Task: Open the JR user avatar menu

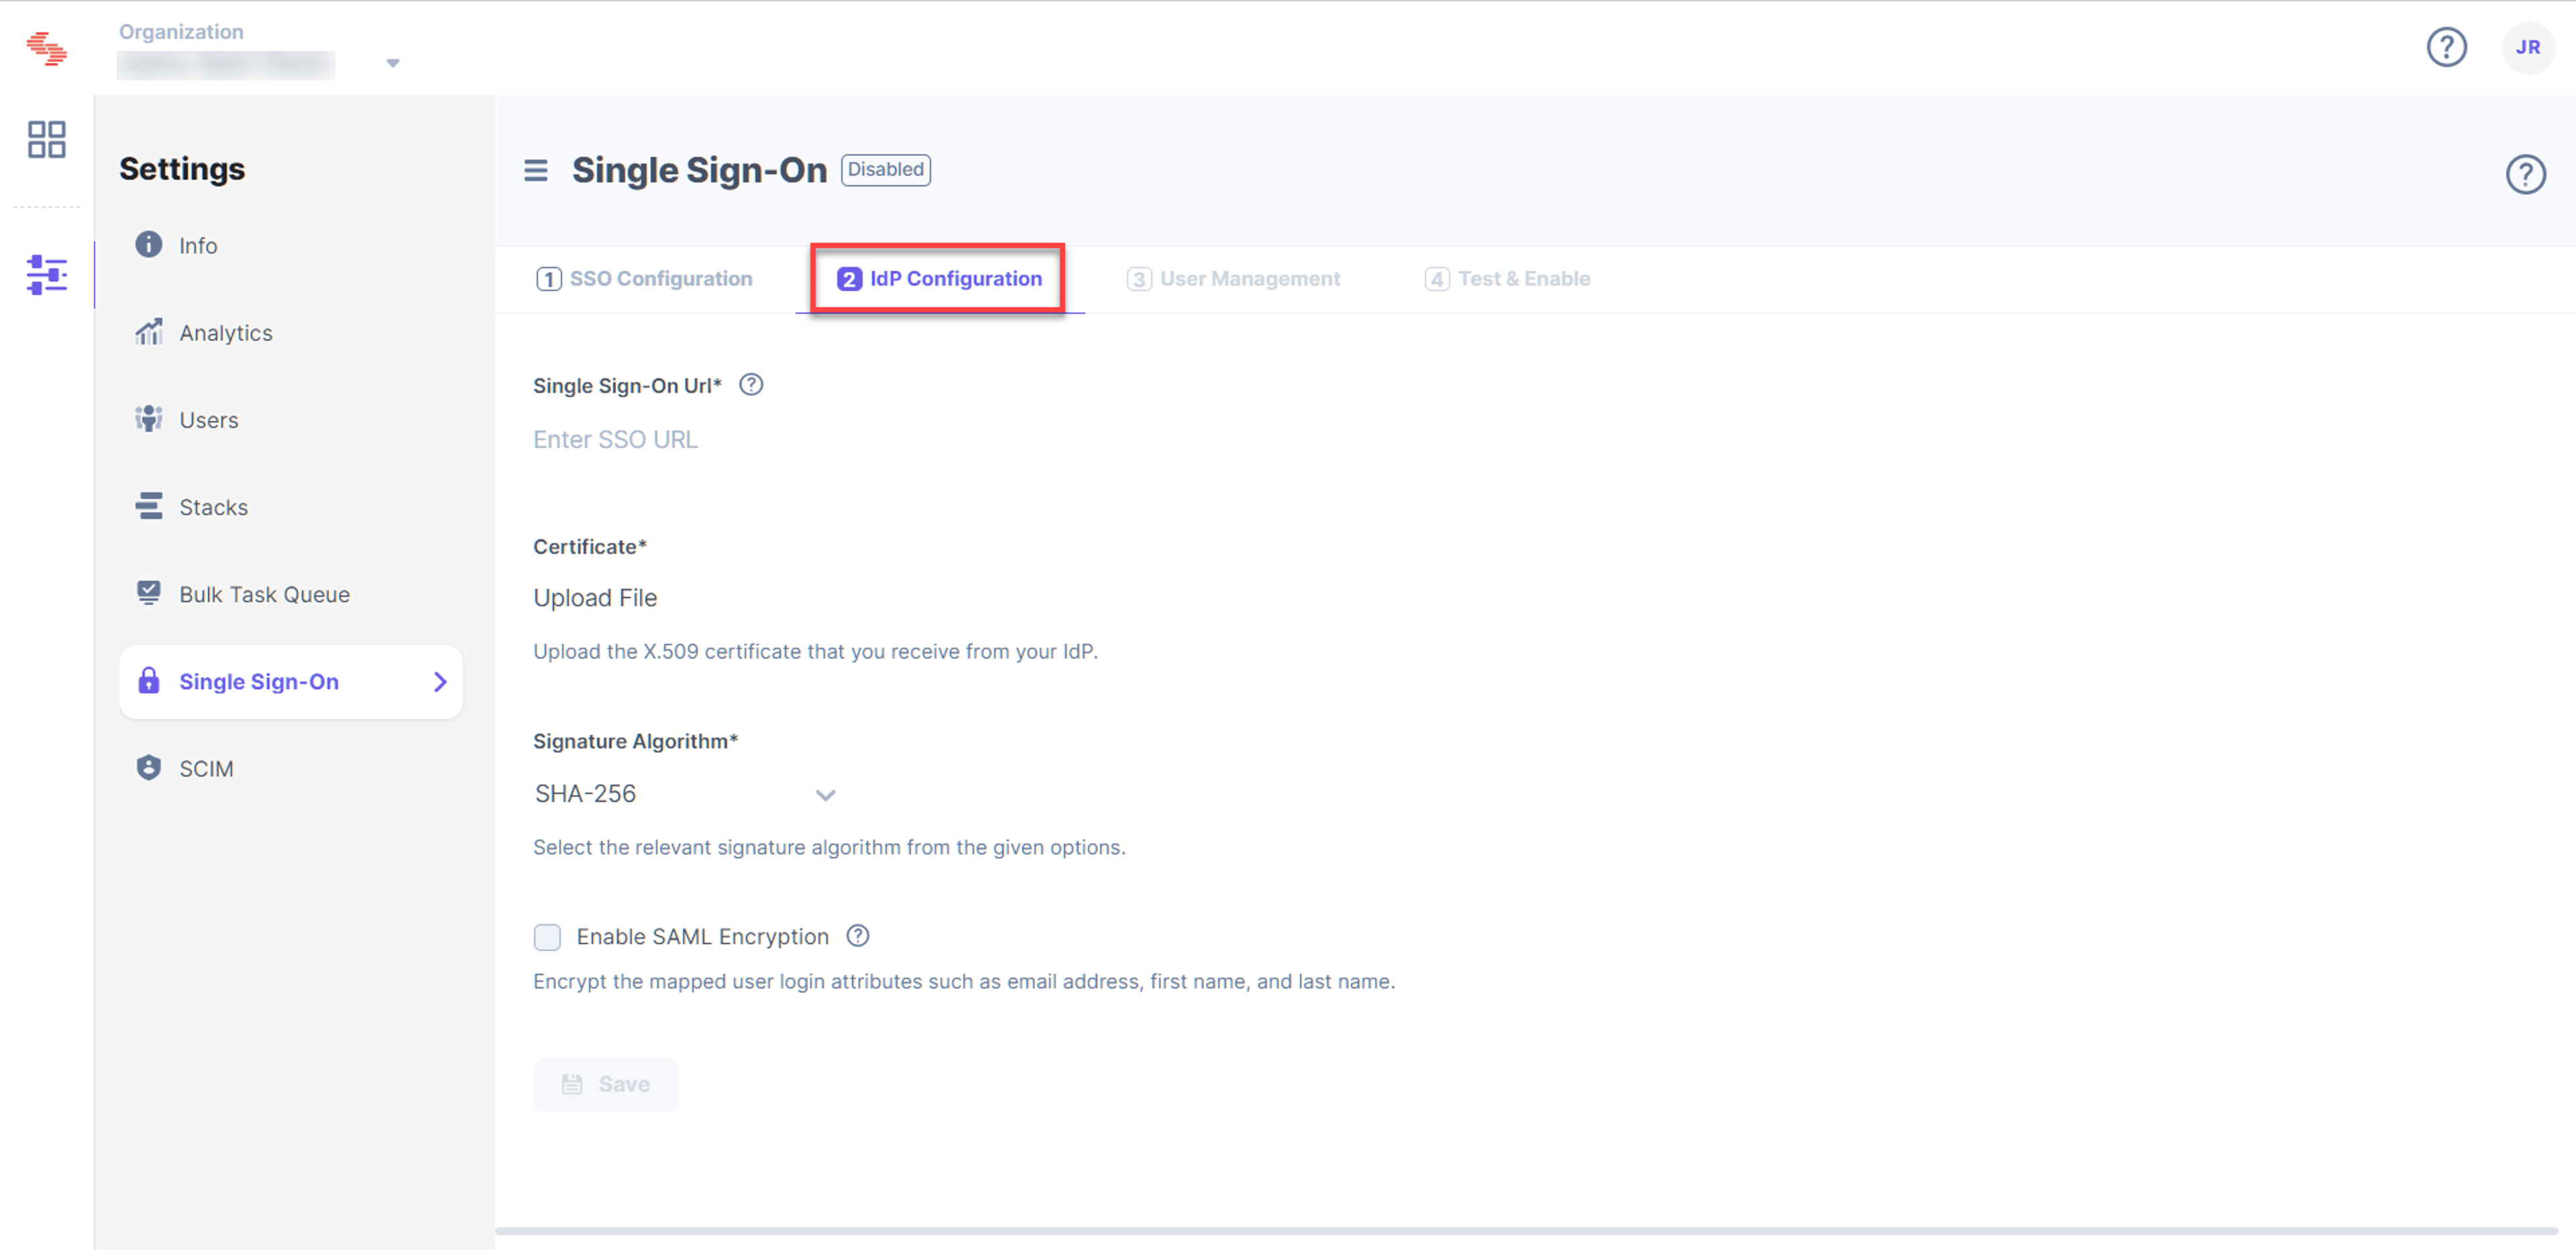Action: point(2527,47)
